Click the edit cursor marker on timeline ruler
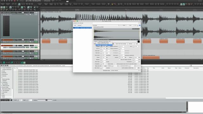The width and height of the screenshot is (203, 114). 126,9
